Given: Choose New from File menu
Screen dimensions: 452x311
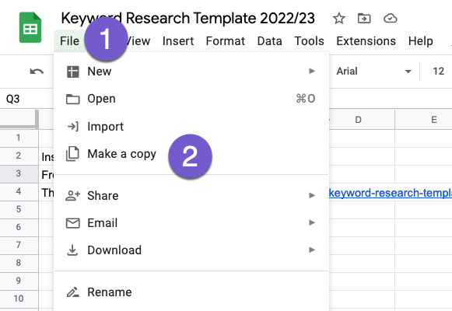Looking at the screenshot, I should click(191, 71).
